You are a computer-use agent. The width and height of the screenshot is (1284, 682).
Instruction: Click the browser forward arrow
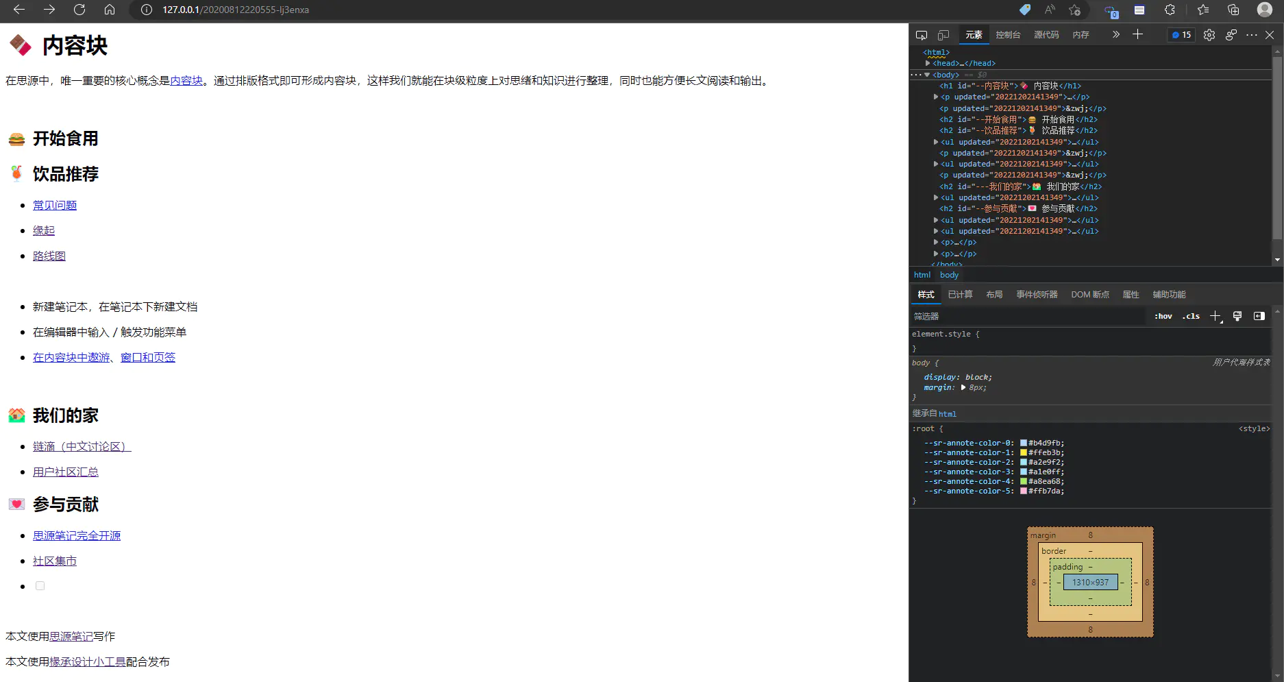(49, 10)
